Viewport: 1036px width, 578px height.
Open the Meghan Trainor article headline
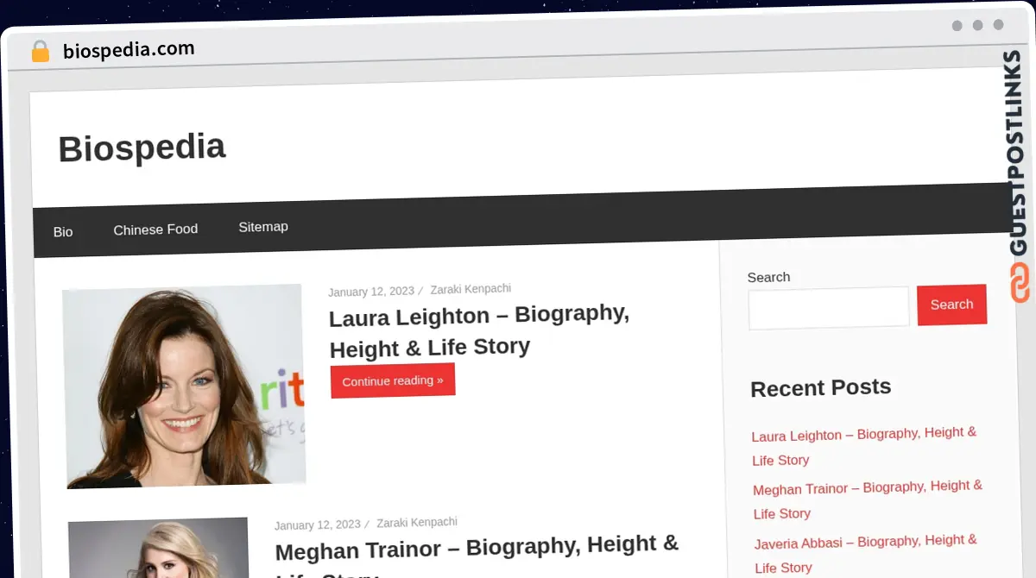coord(477,547)
